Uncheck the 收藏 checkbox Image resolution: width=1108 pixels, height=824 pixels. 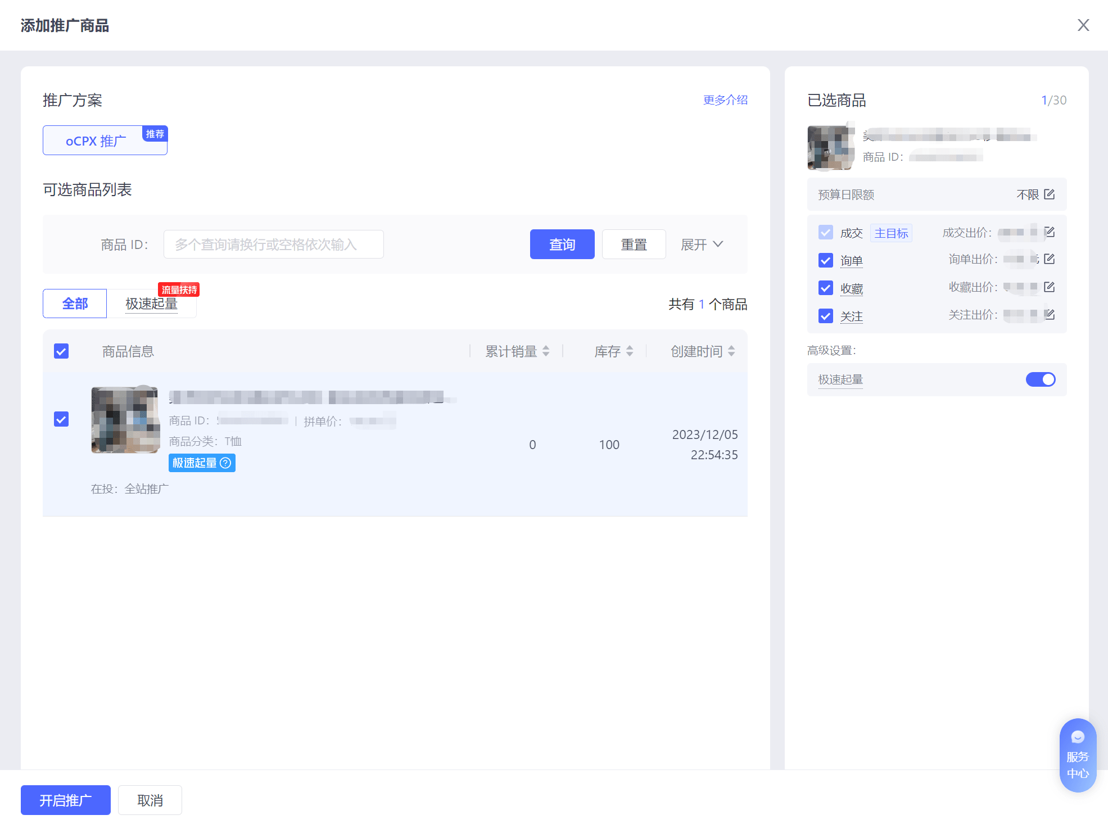pyautogui.click(x=825, y=288)
